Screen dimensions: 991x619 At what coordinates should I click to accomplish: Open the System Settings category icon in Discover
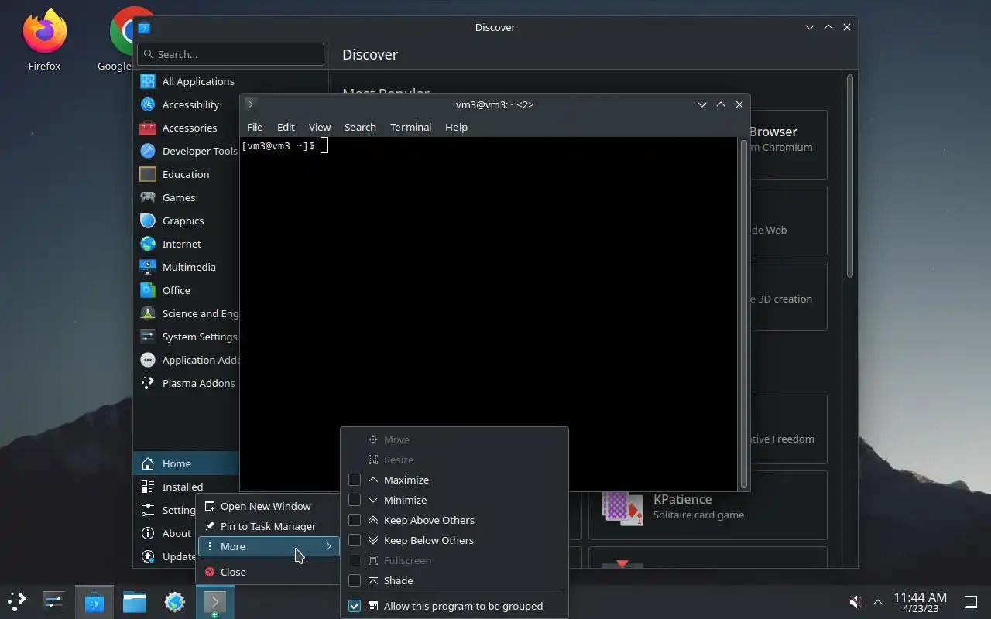148,337
